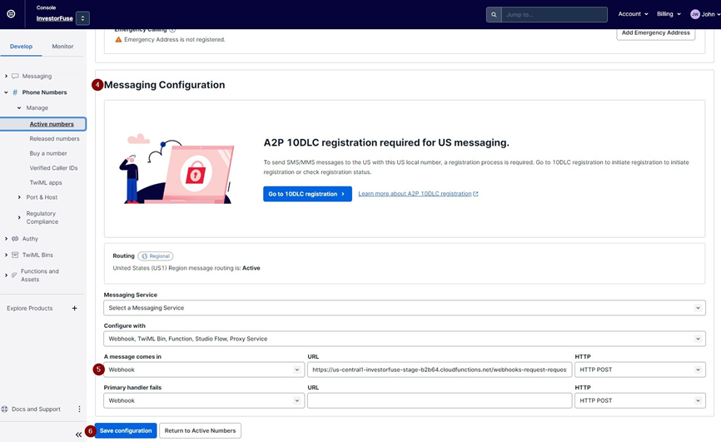Open the Account menu
The image size is (721, 442).
point(634,14)
